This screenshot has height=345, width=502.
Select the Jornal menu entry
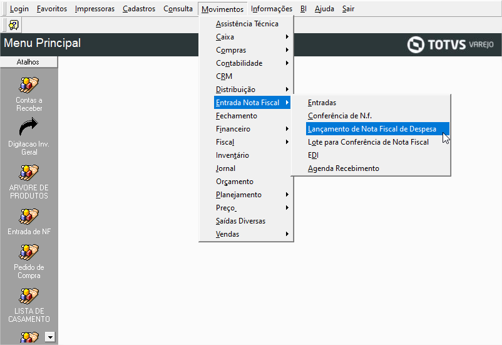(x=246, y=168)
